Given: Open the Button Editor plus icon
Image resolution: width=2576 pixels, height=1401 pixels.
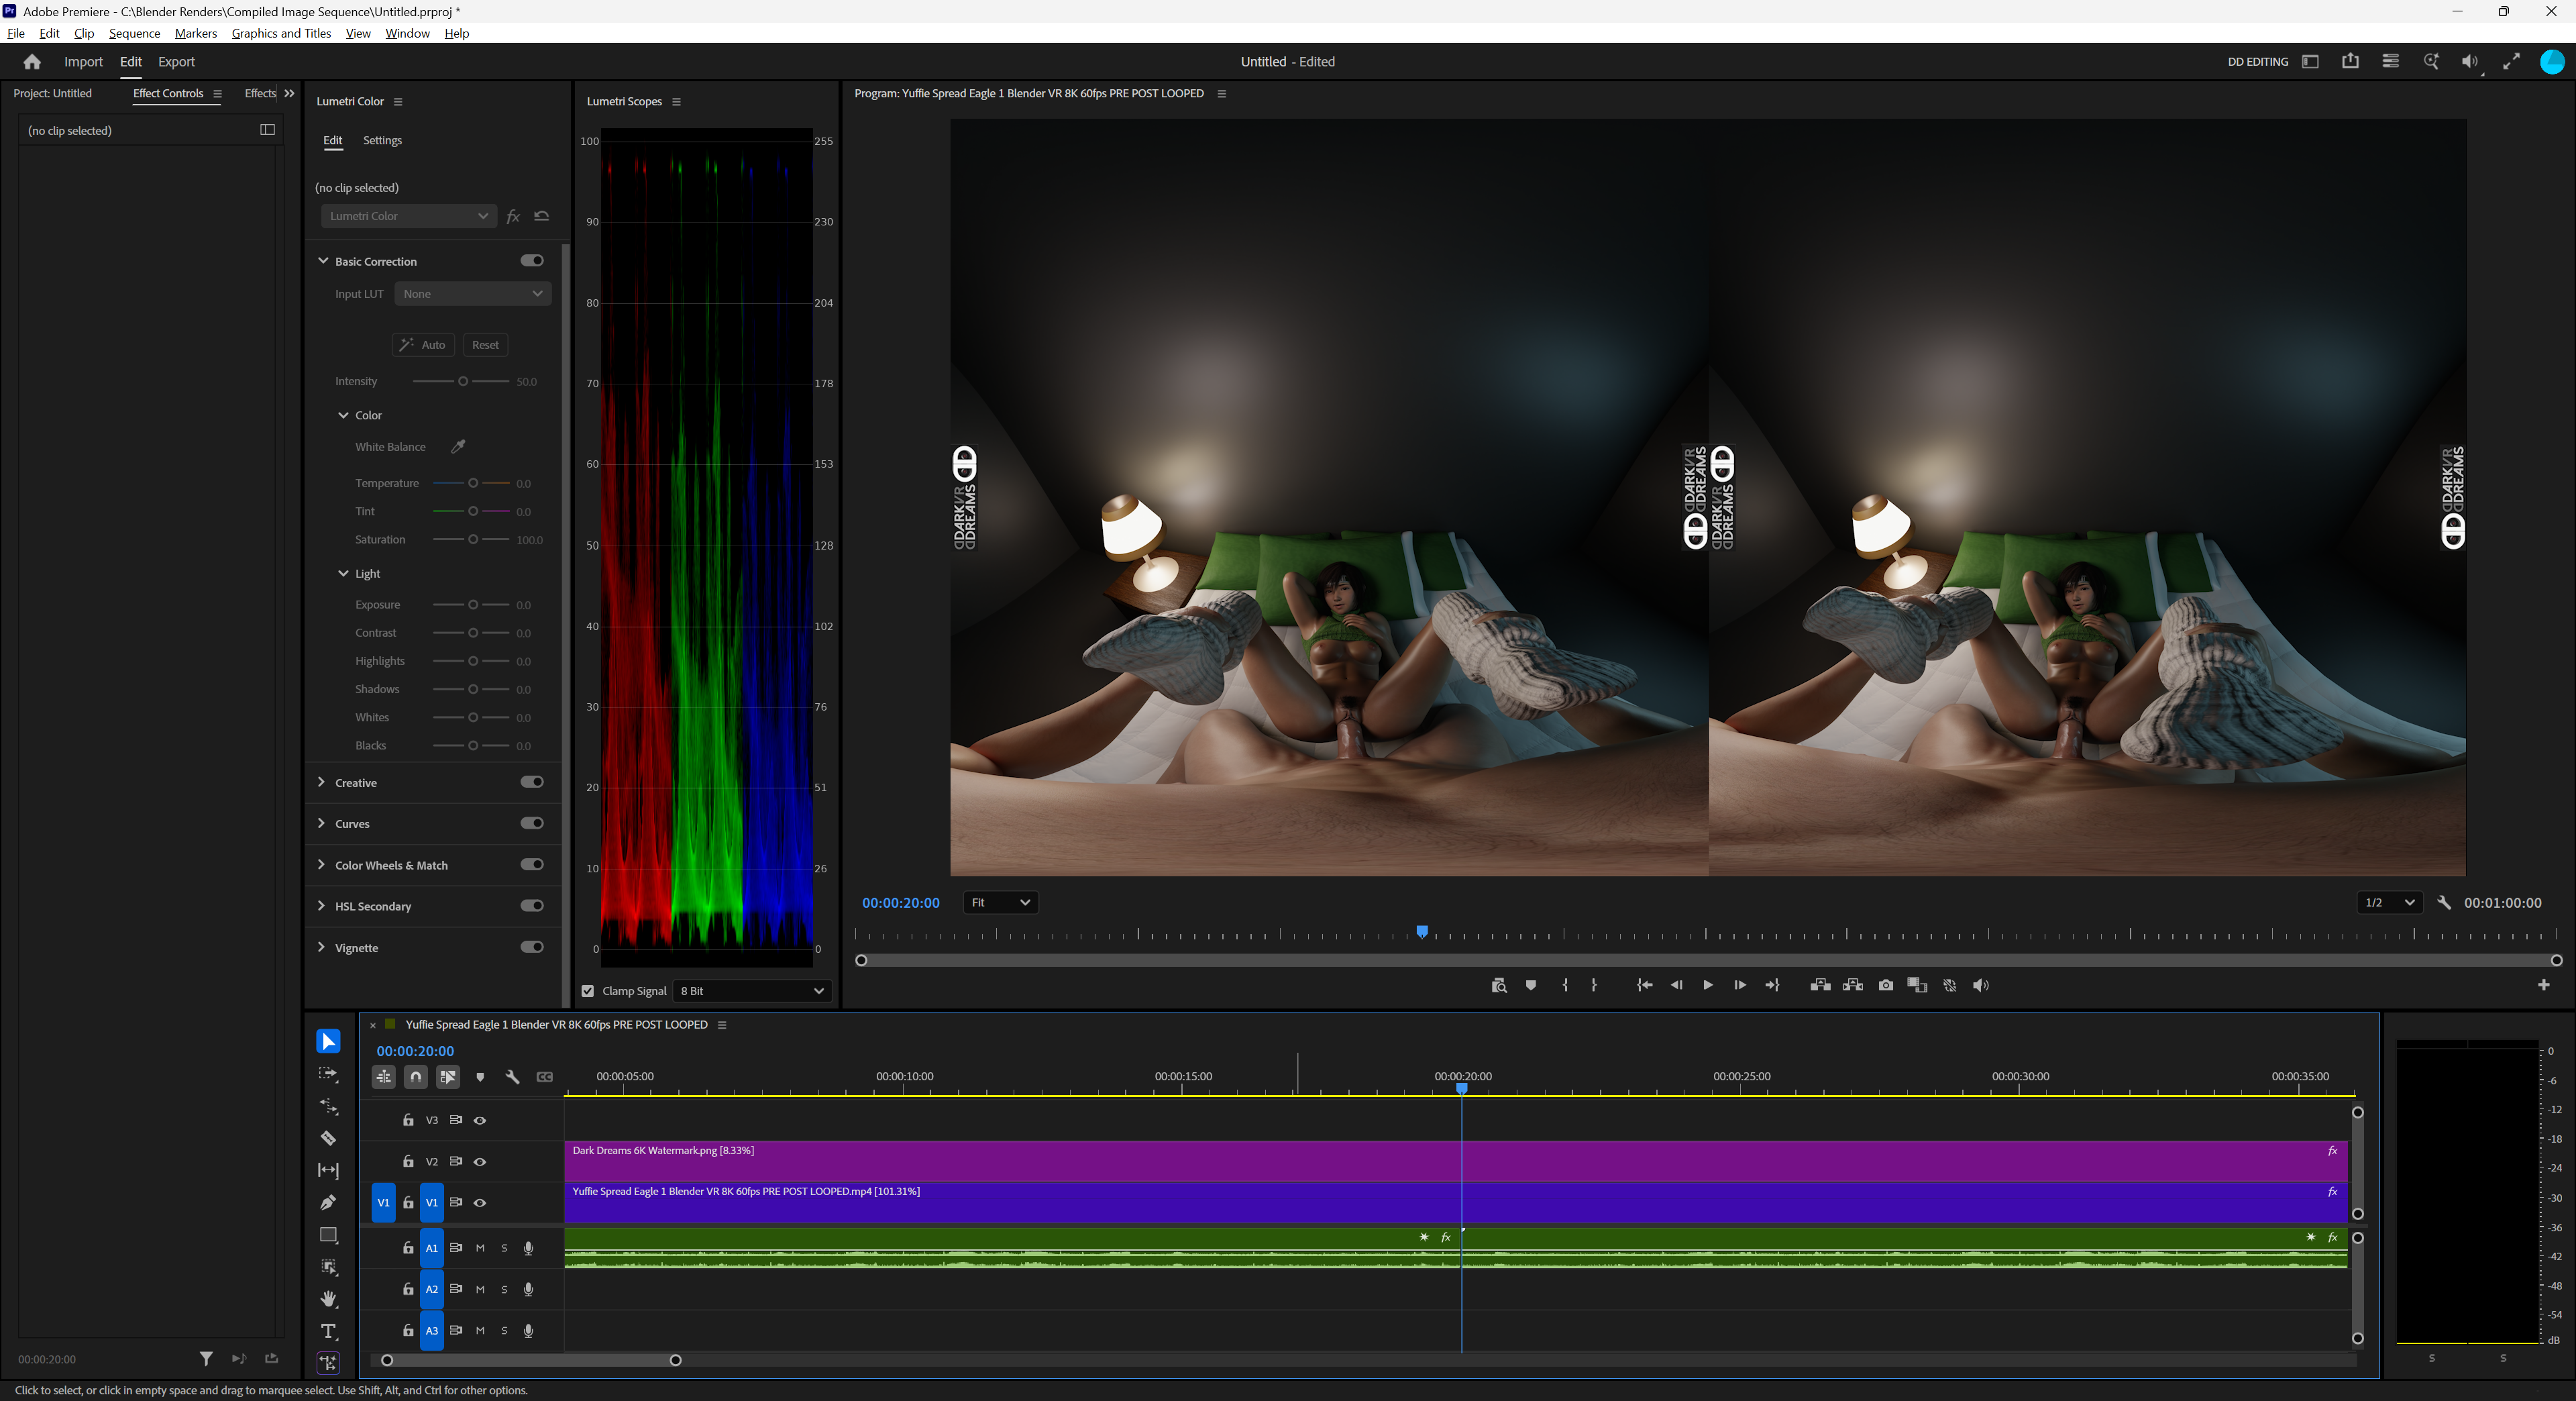Looking at the screenshot, I should click(x=2544, y=985).
